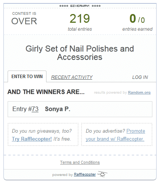This screenshot has width=160, height=182.
Task: Click the winner entry result box
Action: tap(80, 109)
